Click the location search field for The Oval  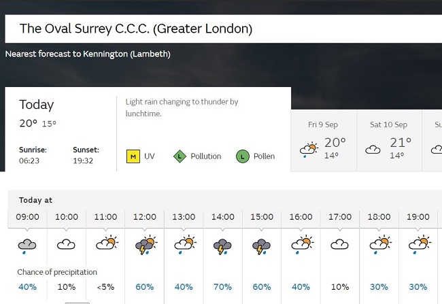coord(224,29)
